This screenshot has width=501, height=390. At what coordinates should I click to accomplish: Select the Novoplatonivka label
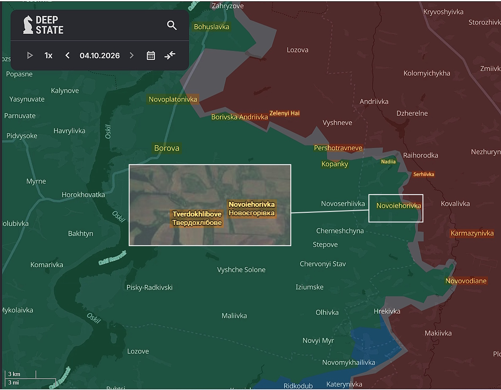[x=173, y=99]
